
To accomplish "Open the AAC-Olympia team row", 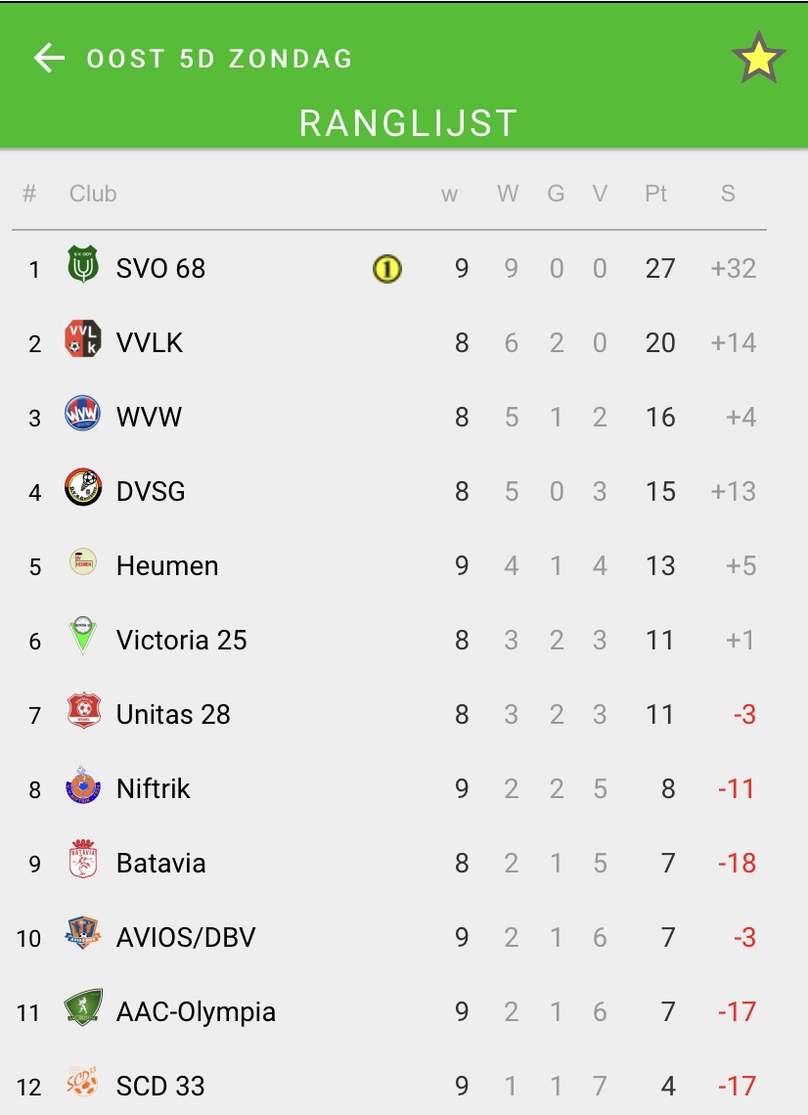I will [196, 1011].
